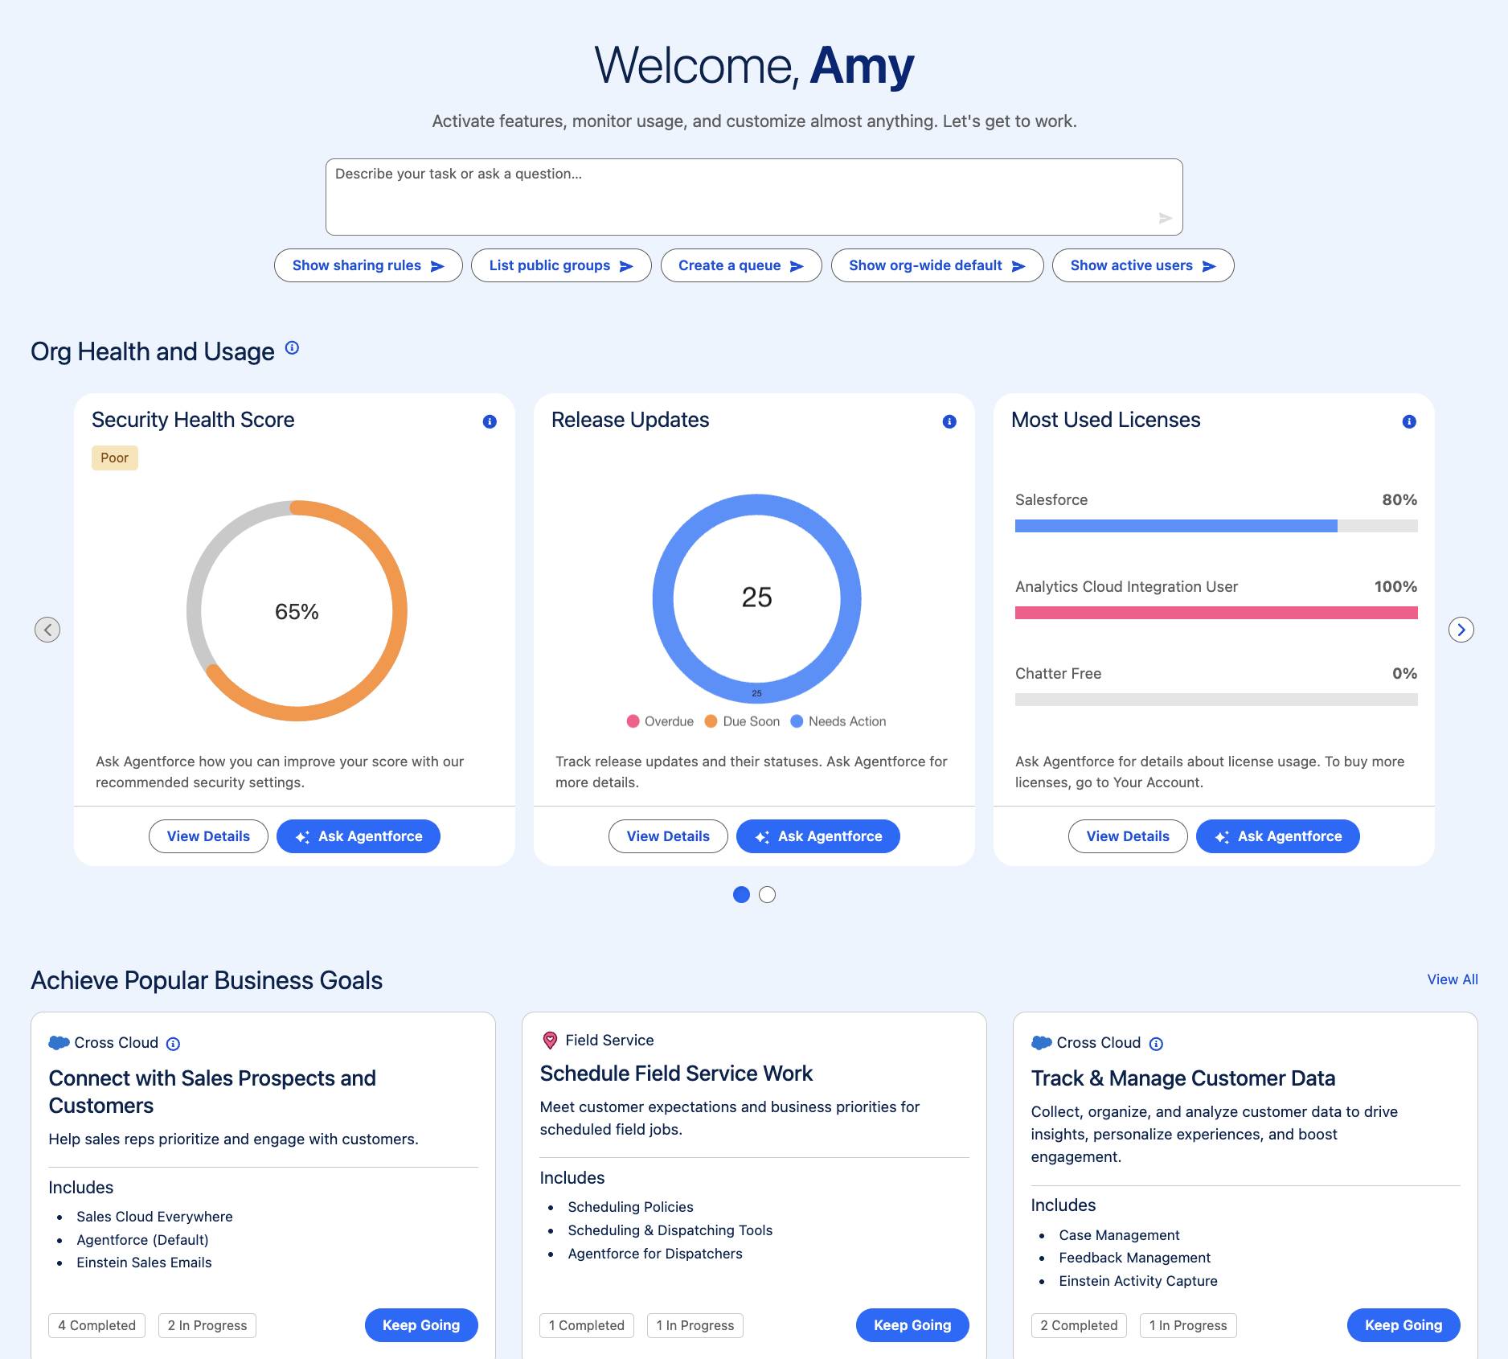Click the Salesforce 80% value
This screenshot has height=1359, width=1508.
[1399, 499]
